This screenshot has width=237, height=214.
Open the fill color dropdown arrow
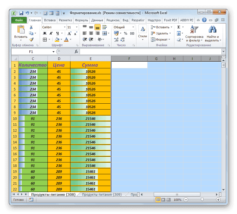tap(61, 40)
